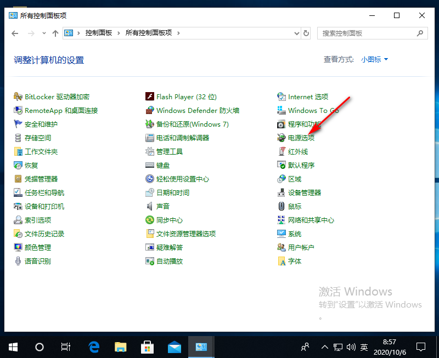
Task: Open 鼠标 (Mouse) settings
Action: point(296,206)
